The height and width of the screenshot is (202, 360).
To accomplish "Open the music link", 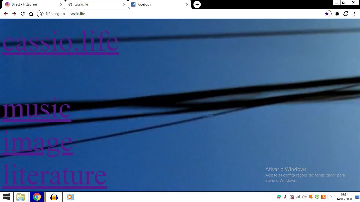I will [37, 109].
